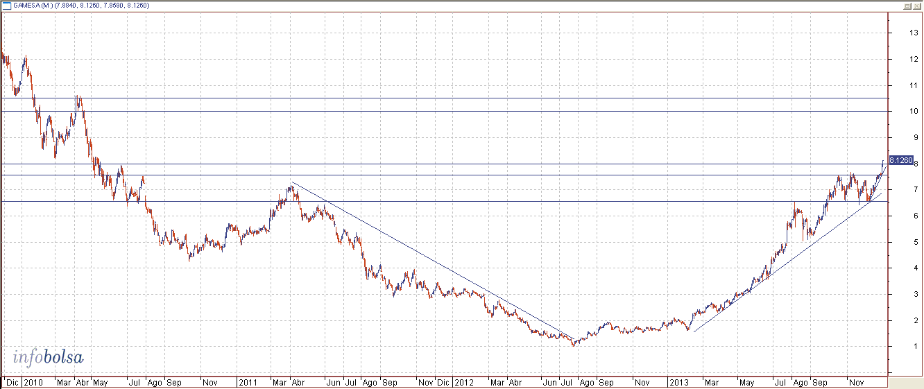924x389 pixels.
Task: Click the chart window icon beside GAMESA title
Action: pos(7,6)
